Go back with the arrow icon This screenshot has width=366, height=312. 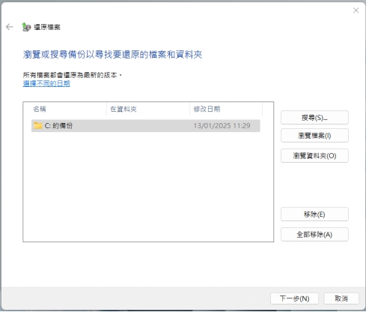click(10, 27)
